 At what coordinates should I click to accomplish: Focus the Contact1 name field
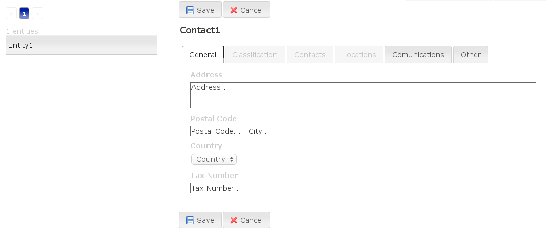coord(363,30)
